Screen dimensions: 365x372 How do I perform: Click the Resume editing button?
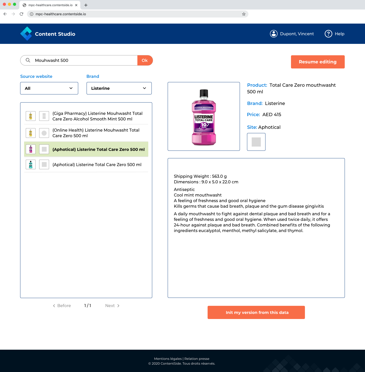point(318,62)
